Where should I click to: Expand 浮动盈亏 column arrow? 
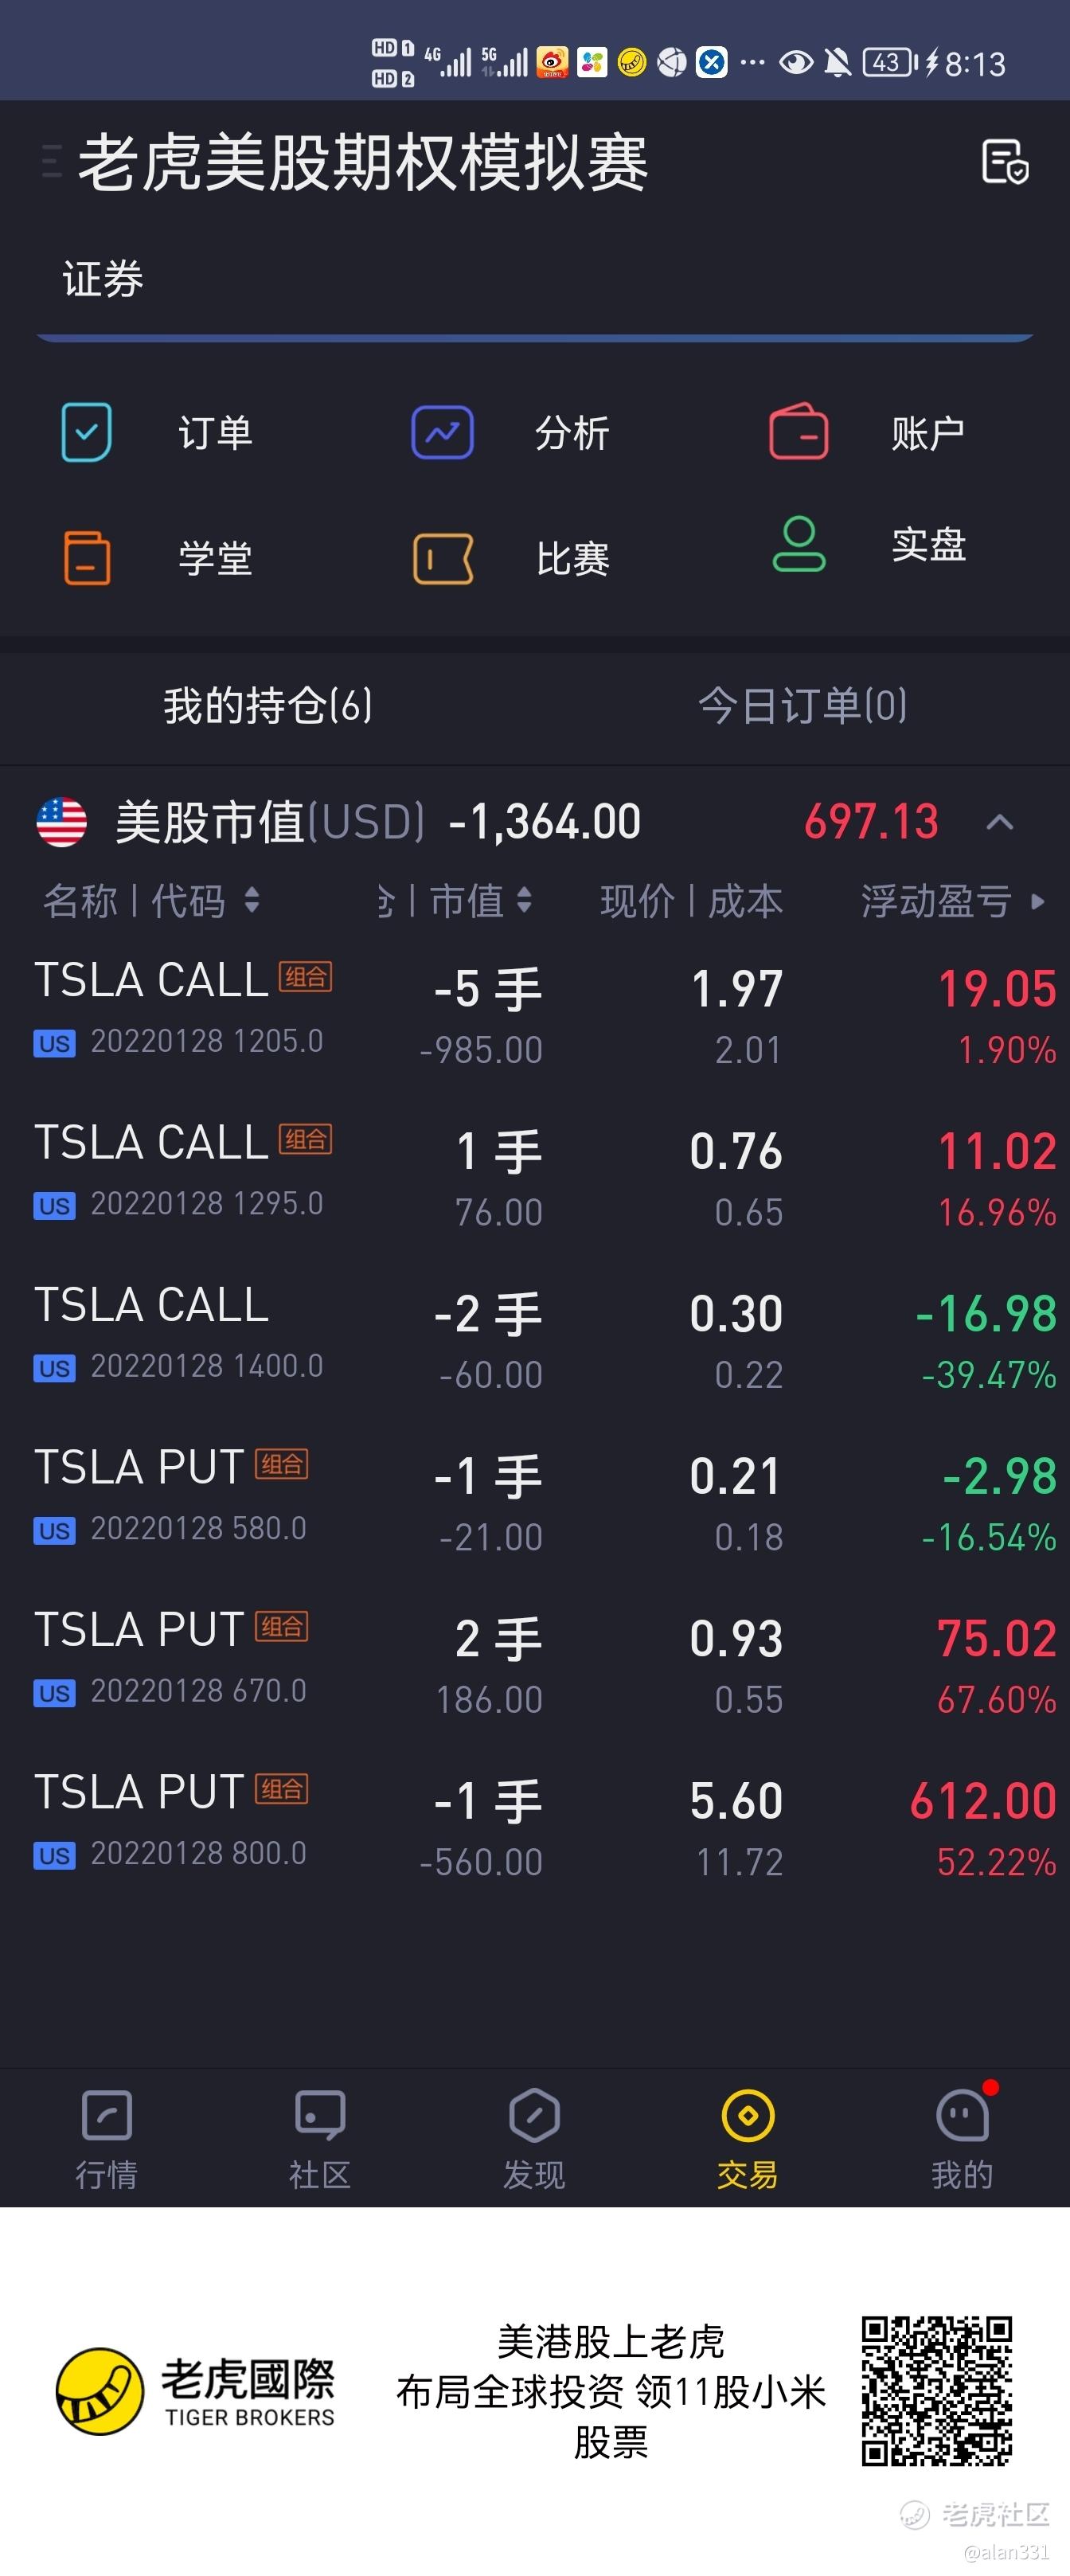1038,902
